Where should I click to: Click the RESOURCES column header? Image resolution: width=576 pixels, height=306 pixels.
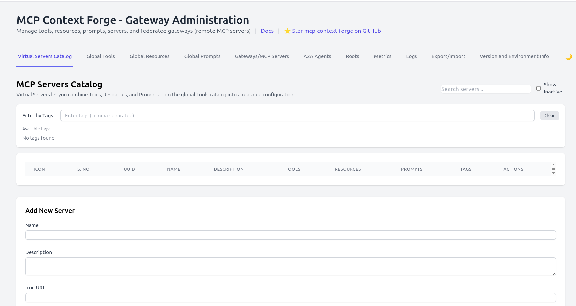pos(348,169)
